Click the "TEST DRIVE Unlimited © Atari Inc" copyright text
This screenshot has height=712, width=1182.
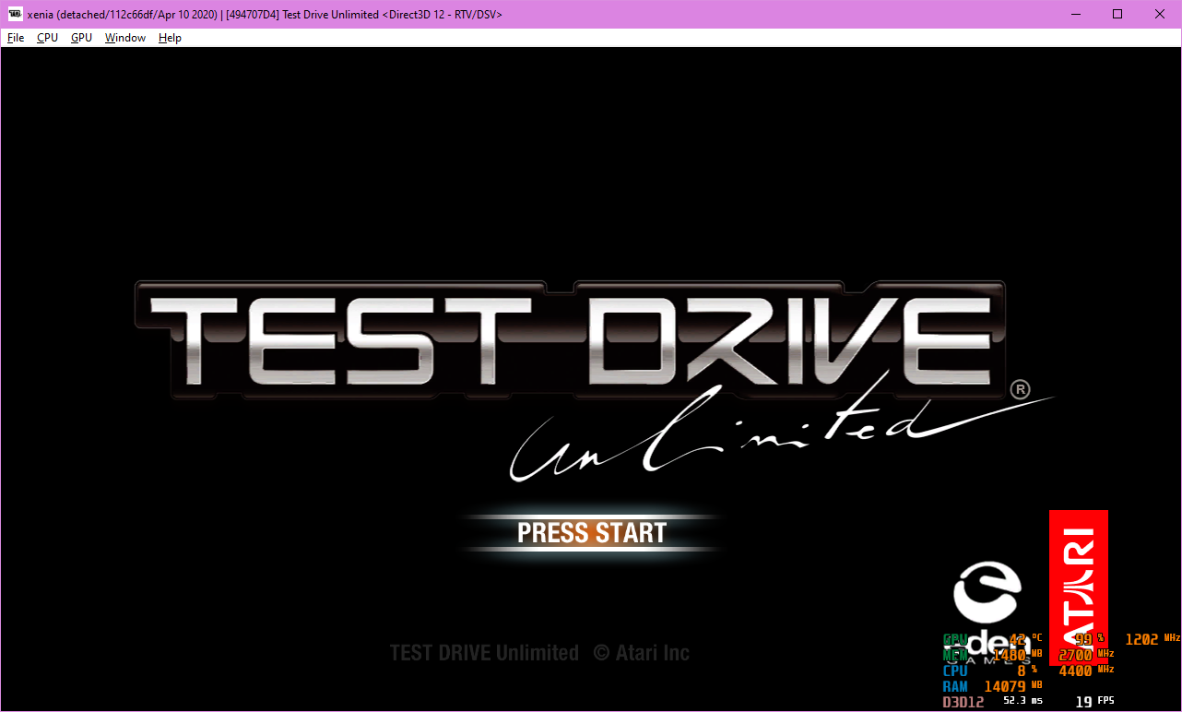point(539,653)
